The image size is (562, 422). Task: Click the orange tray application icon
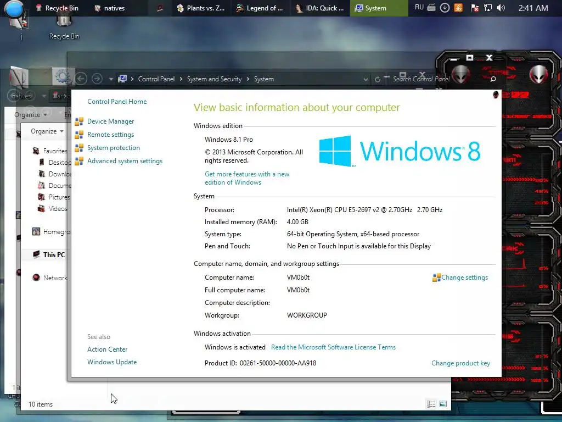point(458,8)
